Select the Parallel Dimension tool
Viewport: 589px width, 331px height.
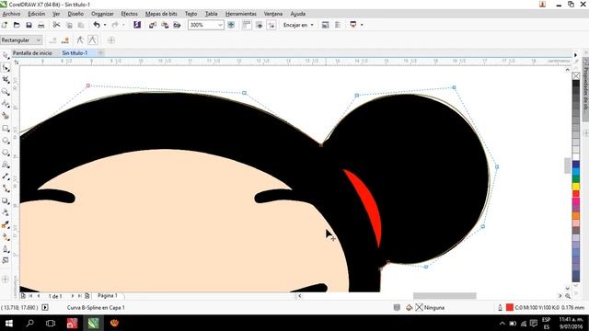(6, 177)
